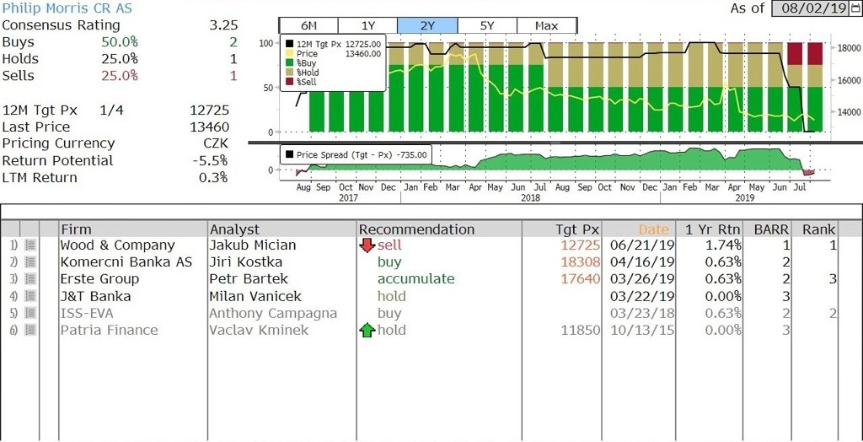Screen dimensions: 863x442
Task: Click the yellow Price legend swatch
Action: click(x=289, y=53)
